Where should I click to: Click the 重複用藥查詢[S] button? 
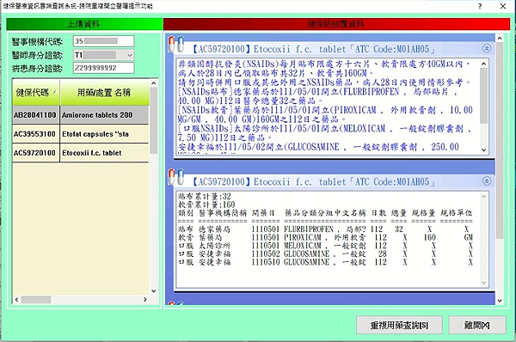(x=399, y=325)
